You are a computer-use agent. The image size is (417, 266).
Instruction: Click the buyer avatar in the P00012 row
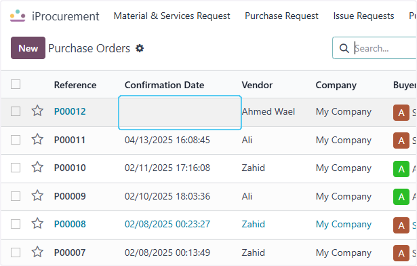401,113
